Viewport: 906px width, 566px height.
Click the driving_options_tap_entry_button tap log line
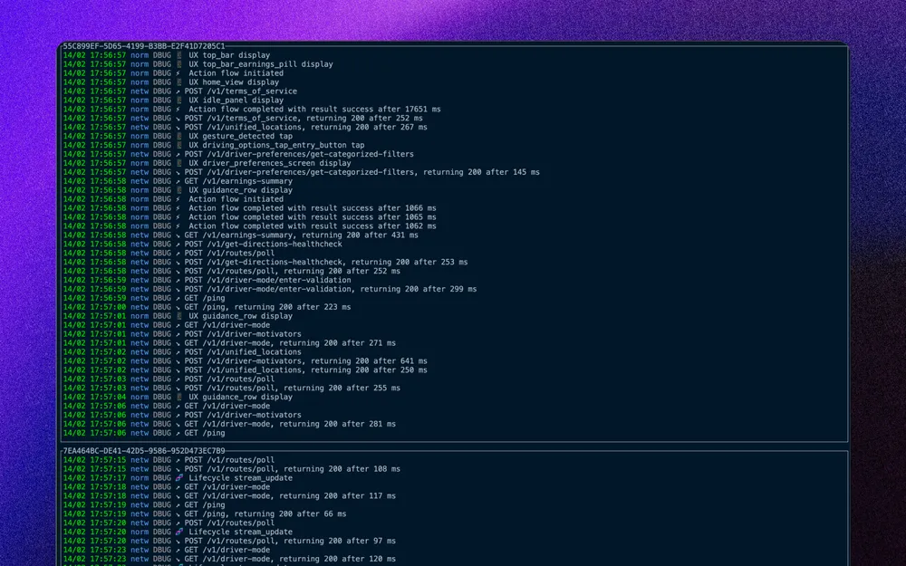276,146
